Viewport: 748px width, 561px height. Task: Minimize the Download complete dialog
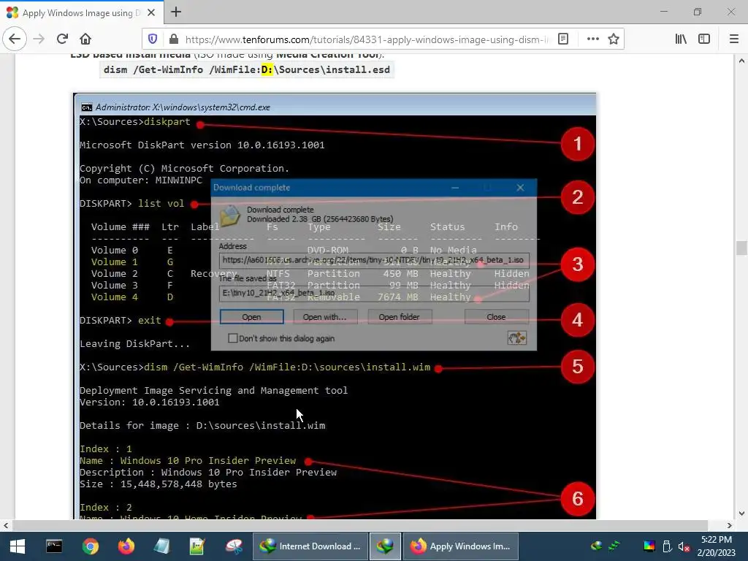(455, 188)
